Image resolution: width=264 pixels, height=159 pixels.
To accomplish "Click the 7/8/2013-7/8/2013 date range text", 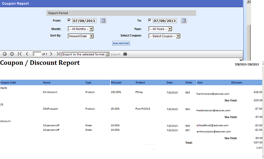I will point(247,64).
